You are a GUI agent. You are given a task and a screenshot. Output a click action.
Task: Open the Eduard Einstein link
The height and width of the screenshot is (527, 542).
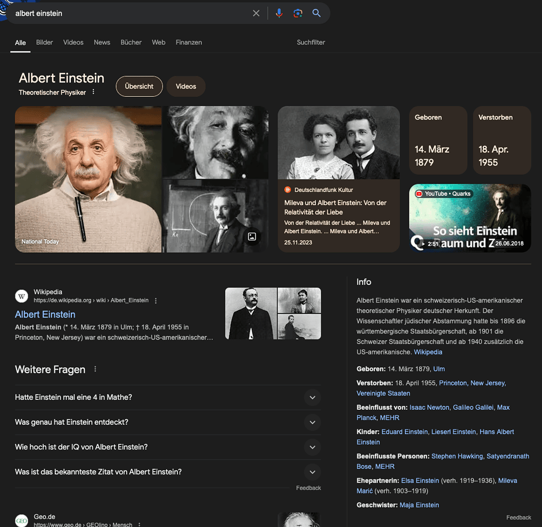[x=404, y=432]
